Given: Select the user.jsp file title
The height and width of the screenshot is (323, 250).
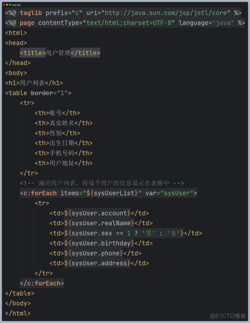Looking at the screenshot, I should [x=16, y=5].
